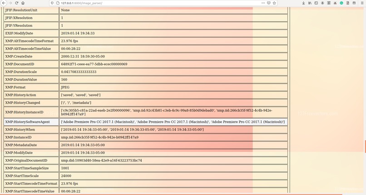This screenshot has width=366, height=195.
Task: Click the XMP:DurationValue 160 cell
Action: pos(173,80)
